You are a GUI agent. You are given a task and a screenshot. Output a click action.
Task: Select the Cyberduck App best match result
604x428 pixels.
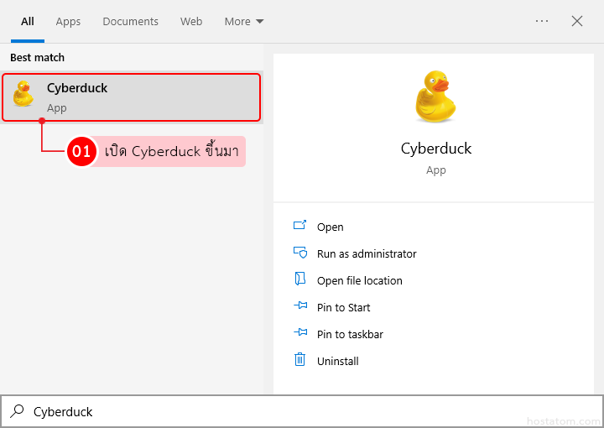coord(132,97)
